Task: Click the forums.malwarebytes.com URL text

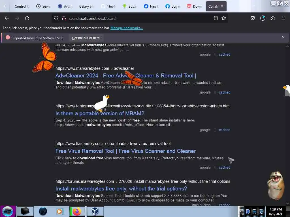Action: click(143, 182)
